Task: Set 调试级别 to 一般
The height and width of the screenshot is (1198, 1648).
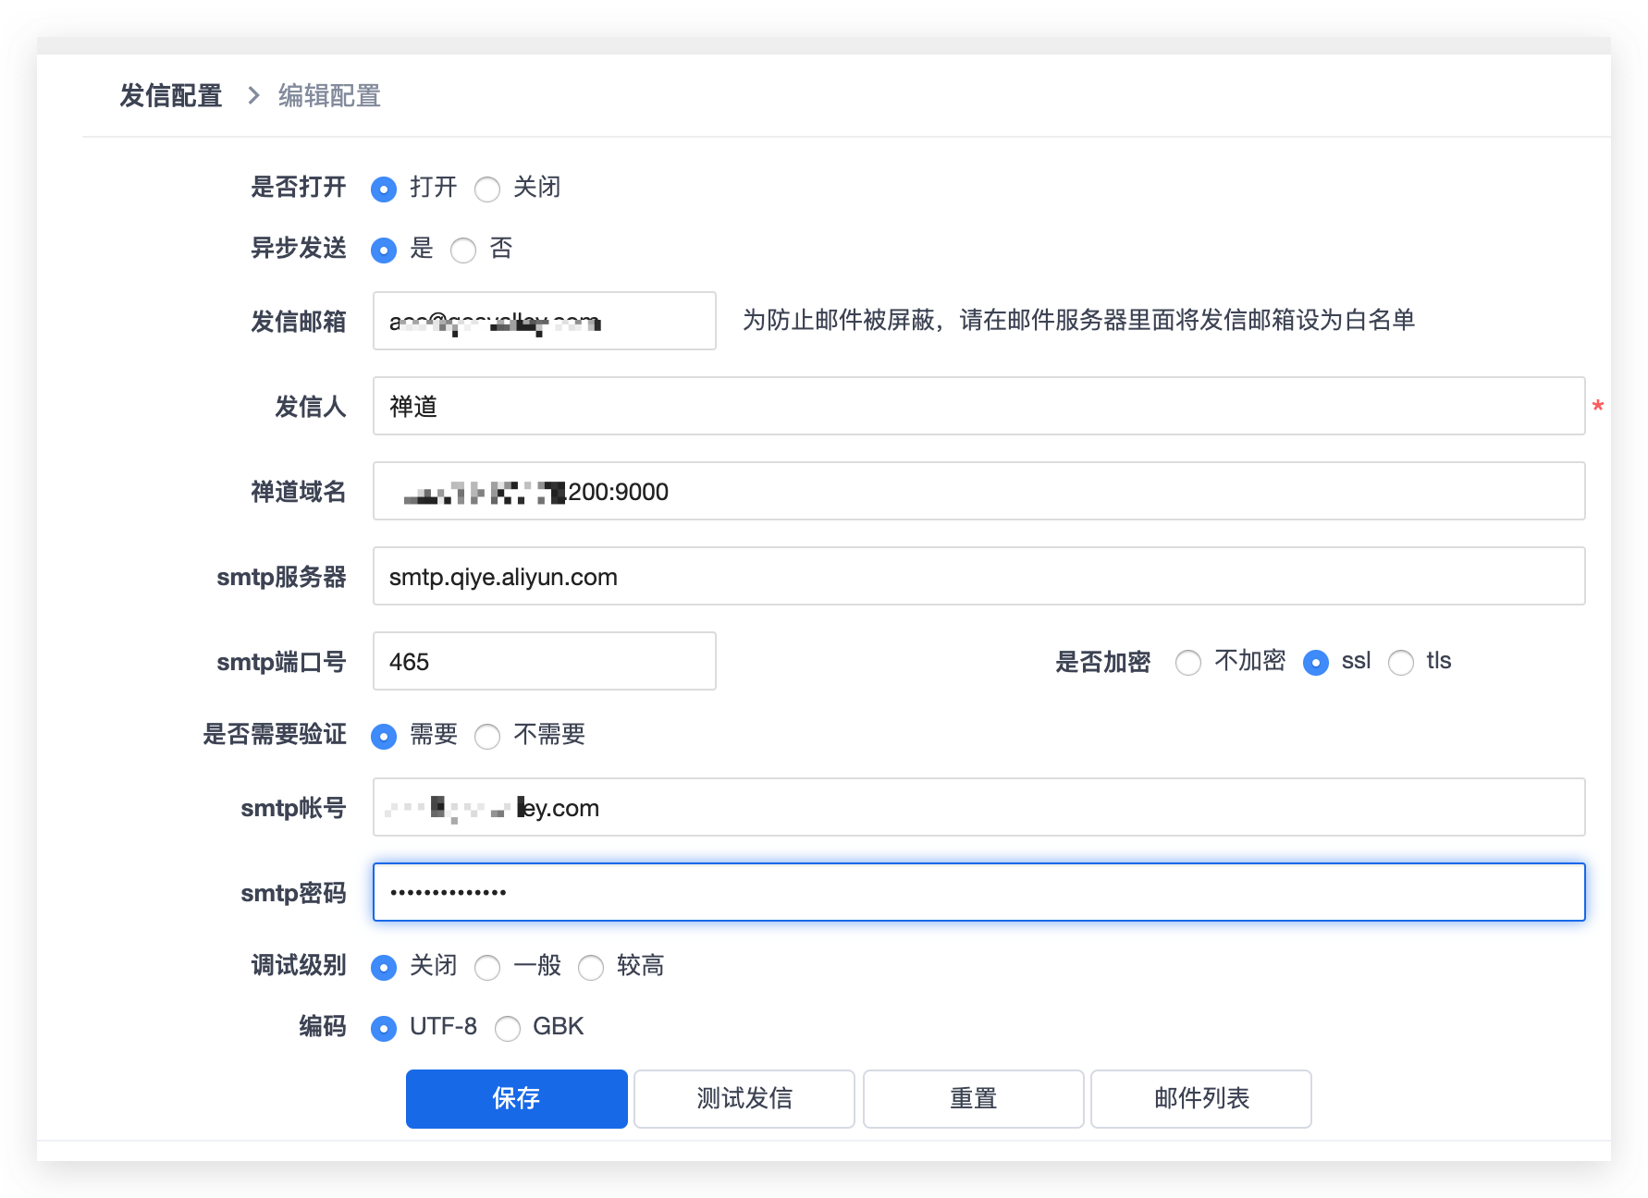Action: pyautogui.click(x=487, y=968)
